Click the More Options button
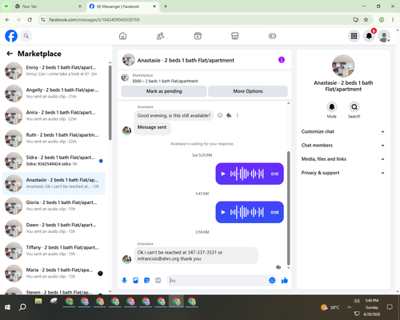Screen dimensions: 400x320 [x=248, y=91]
